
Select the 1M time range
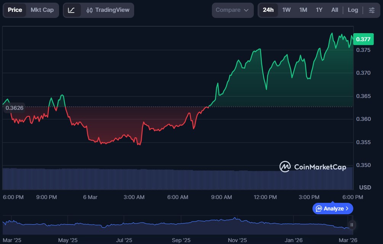coord(303,10)
